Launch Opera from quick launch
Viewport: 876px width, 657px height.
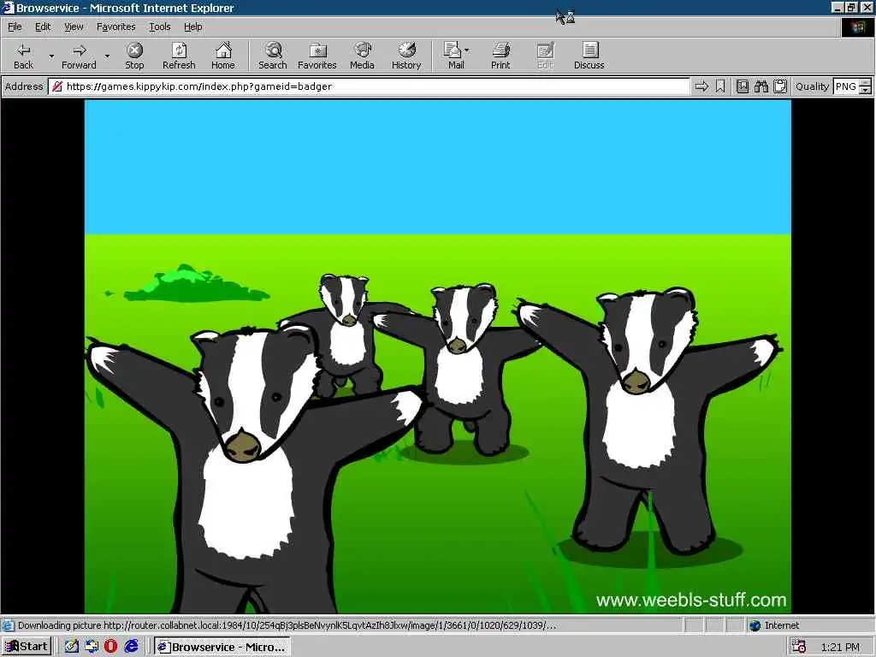pyautogui.click(x=110, y=647)
